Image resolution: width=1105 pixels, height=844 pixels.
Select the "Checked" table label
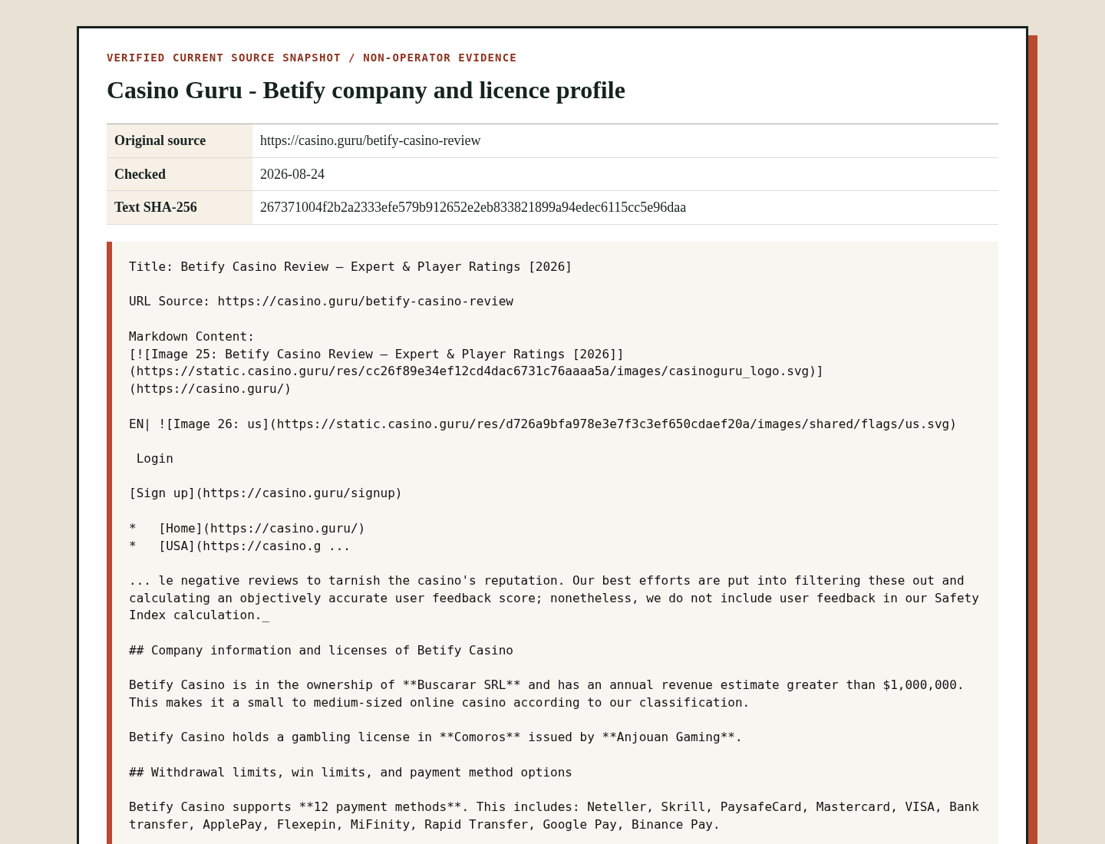[x=140, y=174]
